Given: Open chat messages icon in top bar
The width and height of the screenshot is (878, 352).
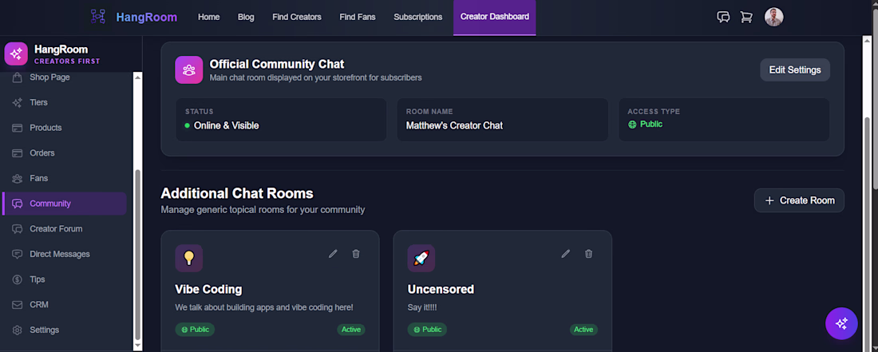Looking at the screenshot, I should 723,17.
